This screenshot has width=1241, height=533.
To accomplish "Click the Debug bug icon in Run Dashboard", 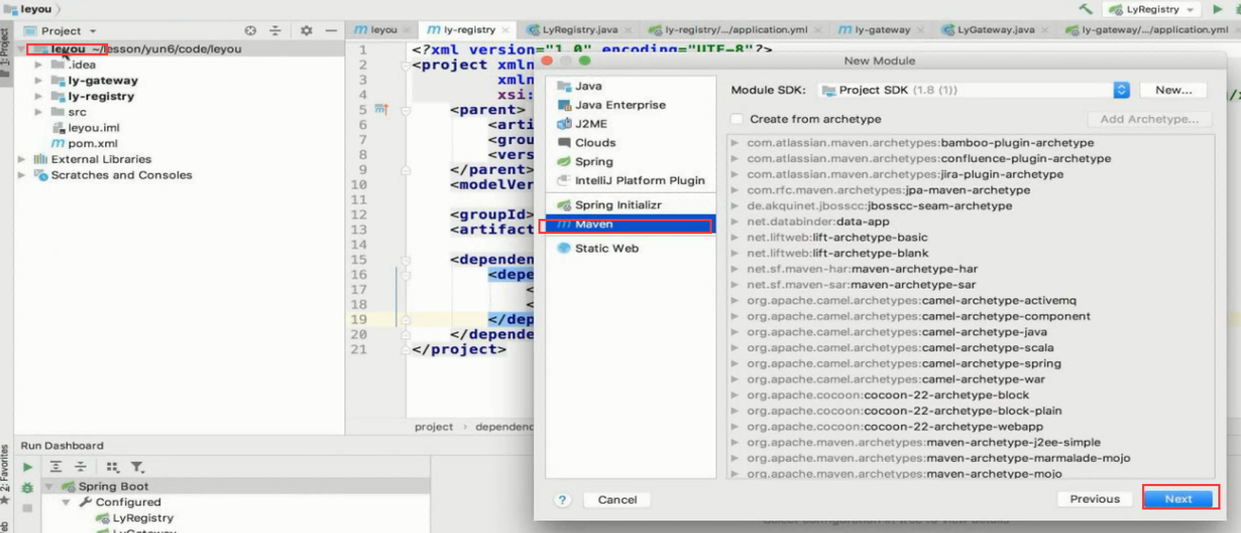I will [x=27, y=488].
